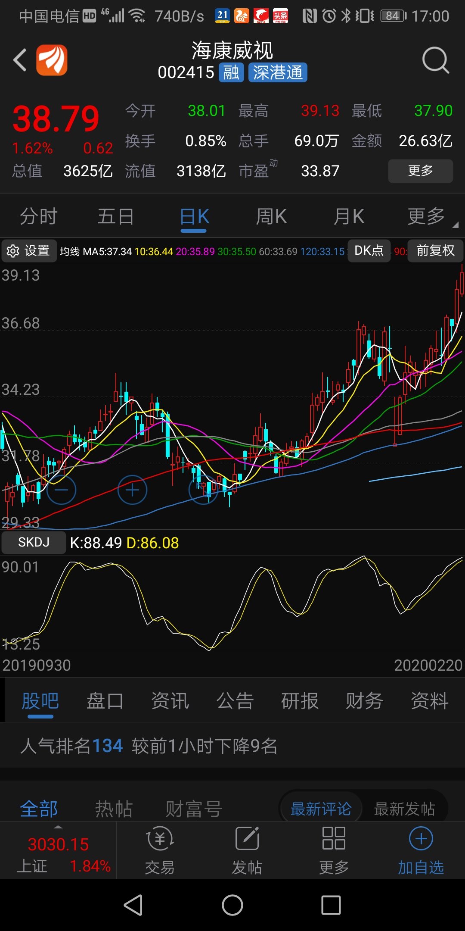This screenshot has height=931, width=465.
Task: Add stock to watchlist 加自选
Action: (421, 850)
